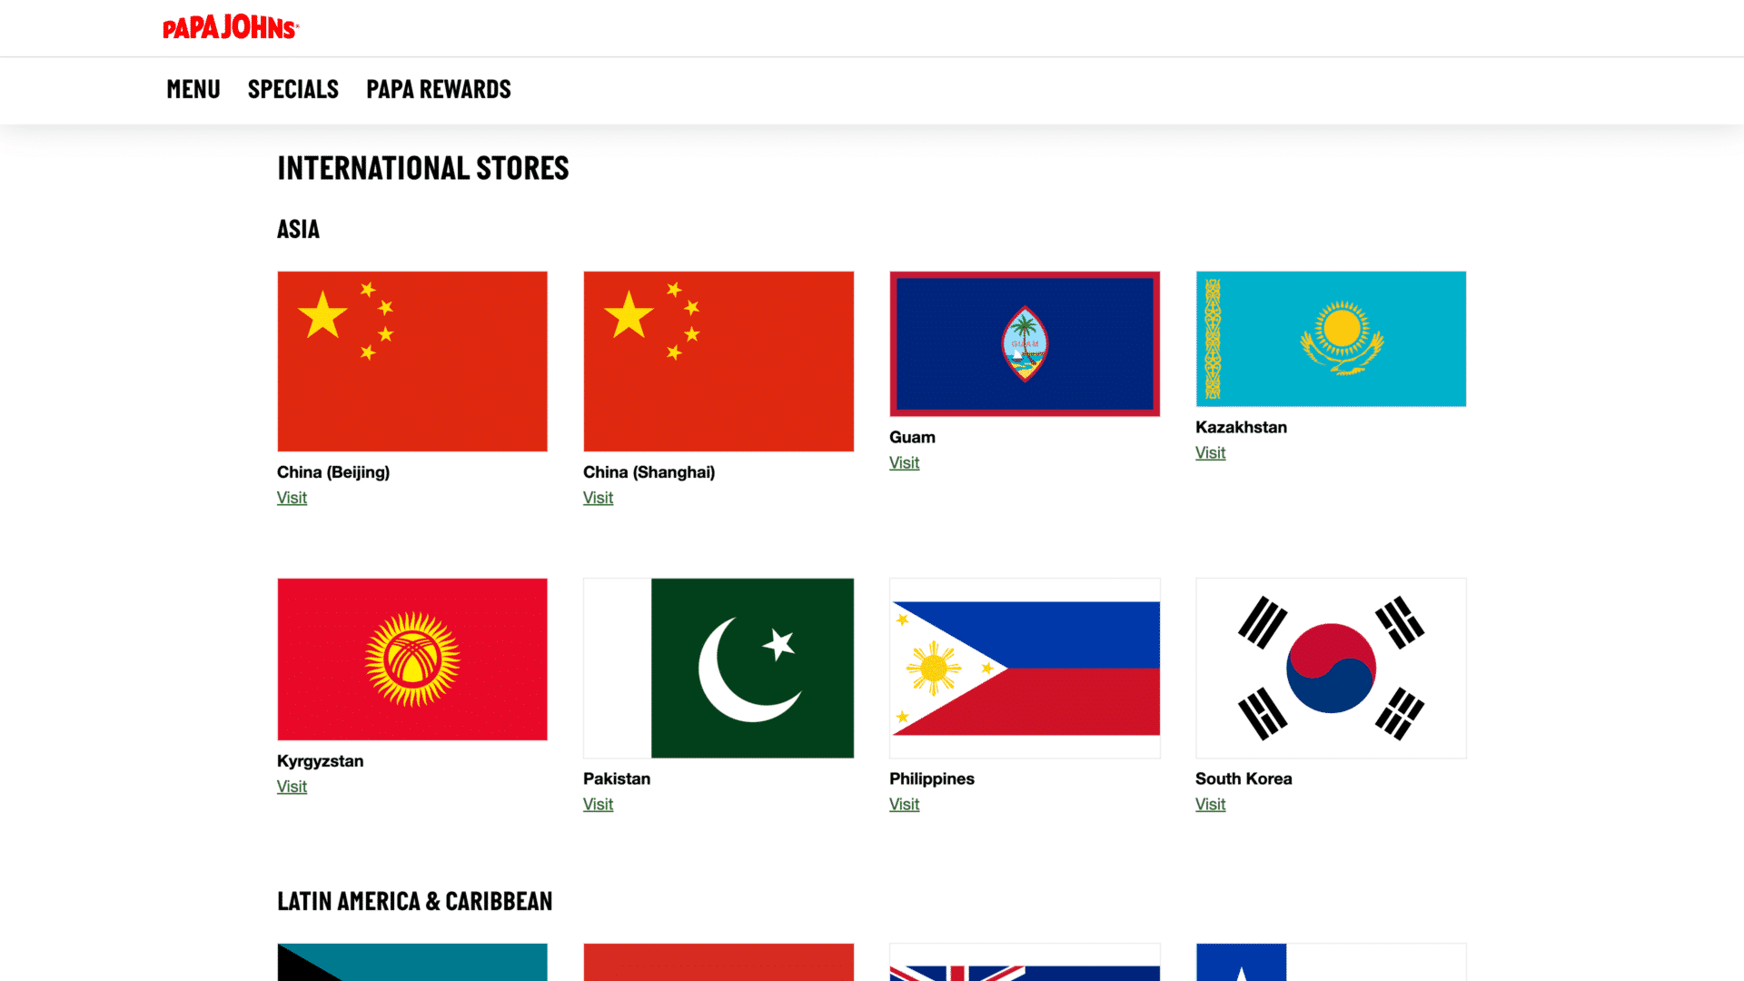This screenshot has width=1744, height=981.
Task: Click the China (Beijing) country name
Action: [x=333, y=472]
